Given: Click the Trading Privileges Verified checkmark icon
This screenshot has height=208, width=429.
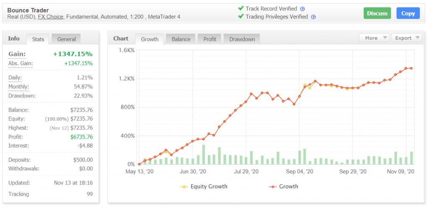Looking at the screenshot, I should pos(240,17).
